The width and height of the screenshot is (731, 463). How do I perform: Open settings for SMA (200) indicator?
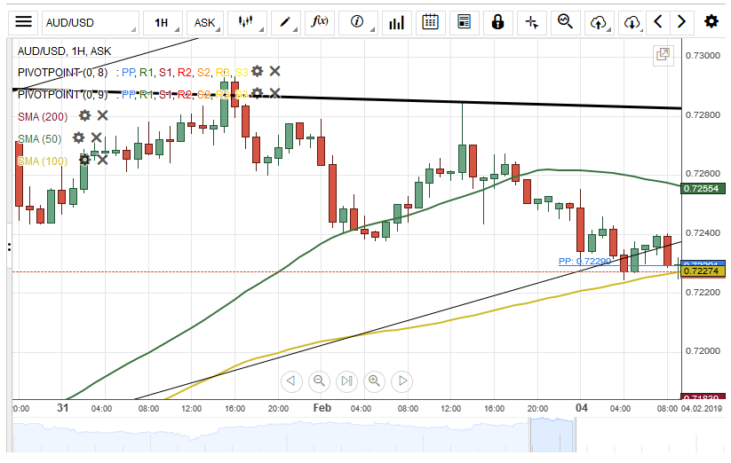coord(85,115)
